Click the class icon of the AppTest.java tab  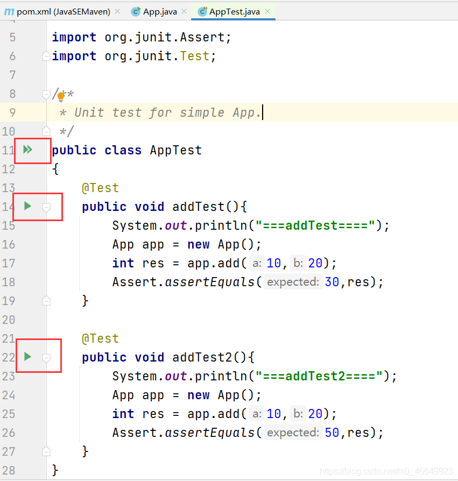click(202, 12)
